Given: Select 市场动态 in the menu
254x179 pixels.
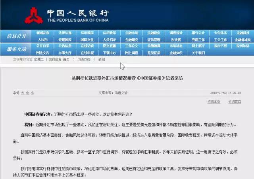Looking at the screenshot, I should [176, 46].
